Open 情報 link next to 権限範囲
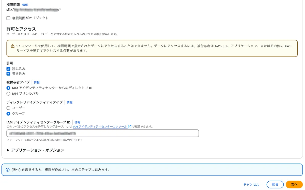This screenshot has height=190, width=305. 25,5
